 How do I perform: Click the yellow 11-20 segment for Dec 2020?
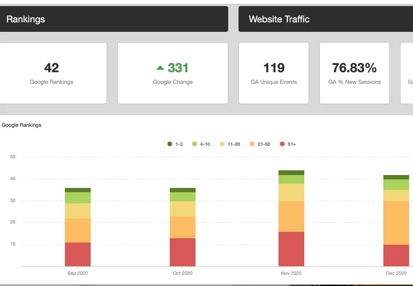(396, 196)
